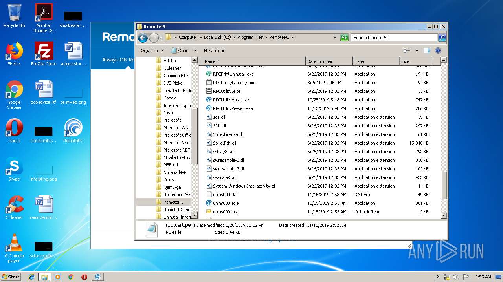Viewport: 503px width, 282px height.
Task: Select Notepad++ folder in tree
Action: coord(174,172)
